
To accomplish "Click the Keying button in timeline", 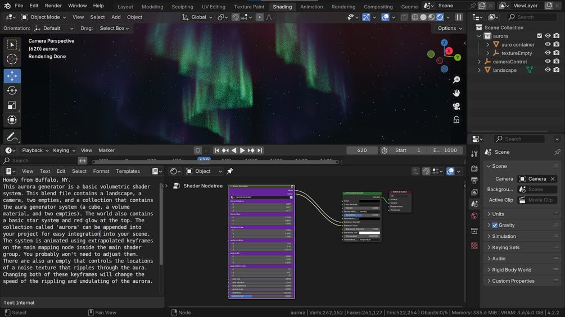I will coord(64,150).
